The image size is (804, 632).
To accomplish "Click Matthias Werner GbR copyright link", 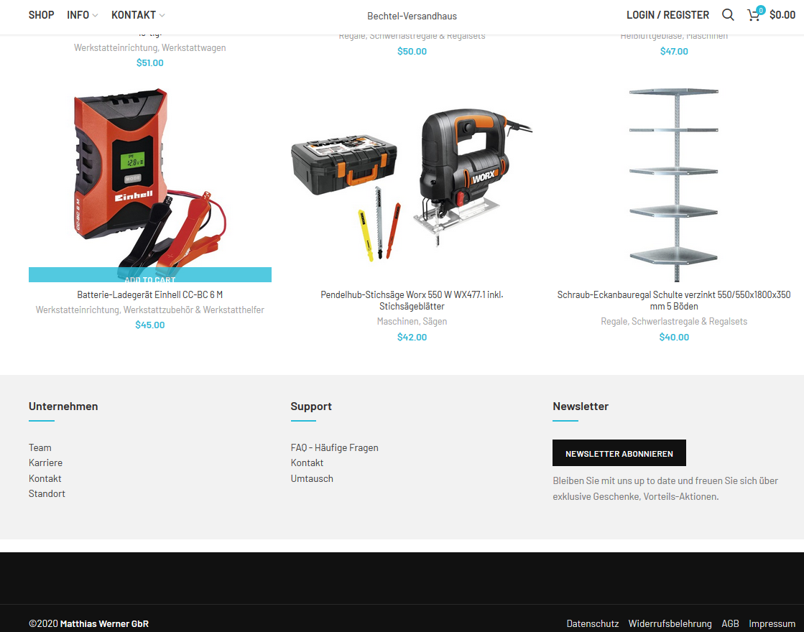I will click(104, 624).
